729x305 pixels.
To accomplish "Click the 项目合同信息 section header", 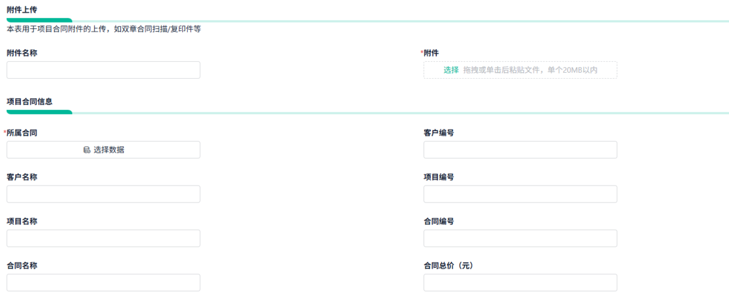I will [30, 101].
